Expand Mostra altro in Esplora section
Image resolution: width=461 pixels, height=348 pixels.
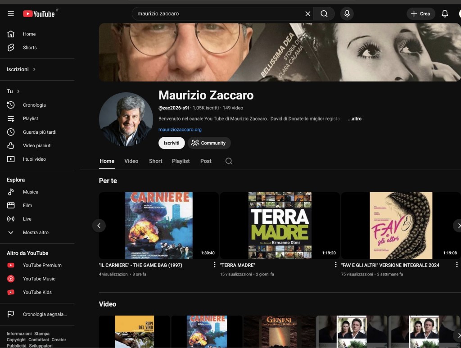click(36, 233)
